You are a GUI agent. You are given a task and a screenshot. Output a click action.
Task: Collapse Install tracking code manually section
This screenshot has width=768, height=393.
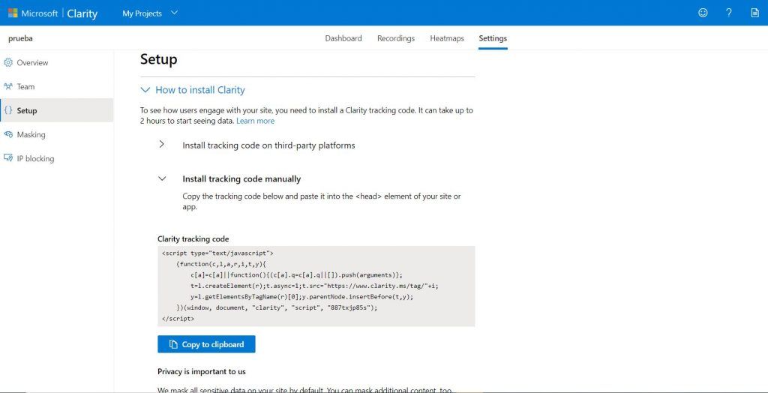(162, 178)
